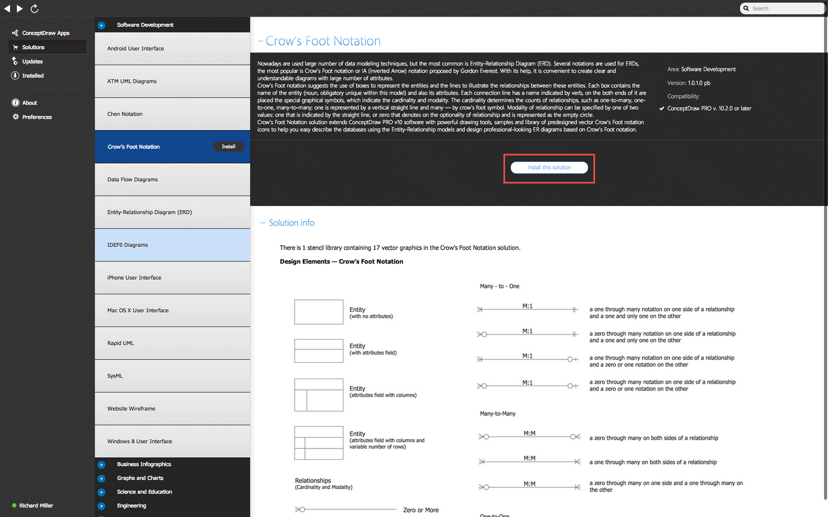Click into the Search field
828x517 pixels.
[x=783, y=8]
